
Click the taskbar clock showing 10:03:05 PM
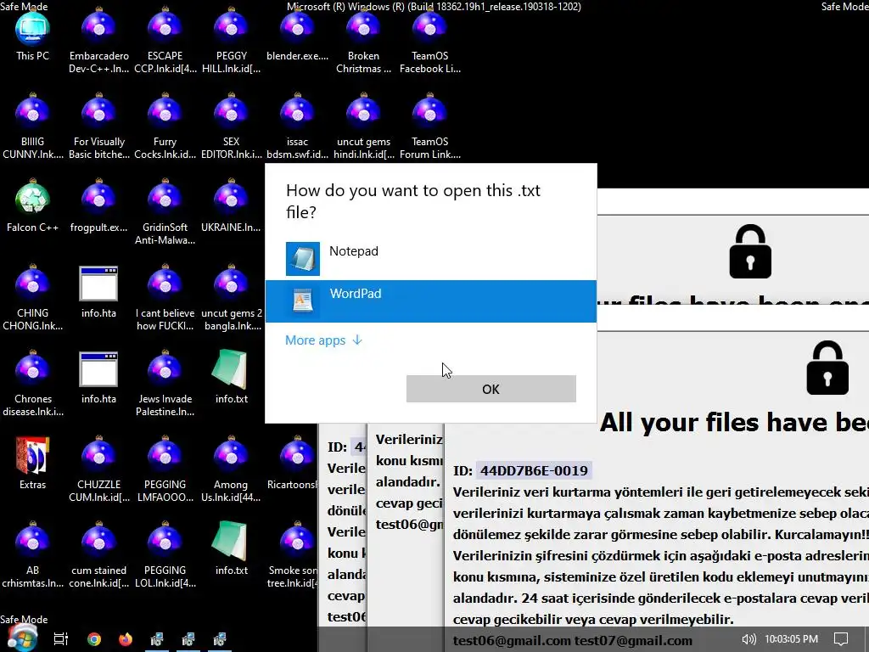791,639
